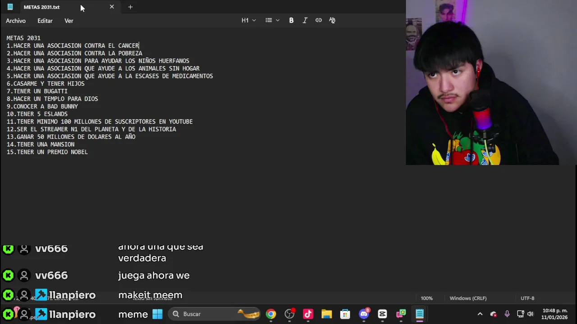The height and width of the screenshot is (324, 577).
Task: Open the Editar menu
Action: [x=45, y=21]
